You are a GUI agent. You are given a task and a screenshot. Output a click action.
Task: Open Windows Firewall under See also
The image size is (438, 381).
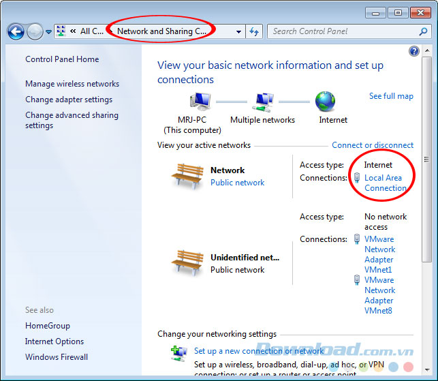[57, 357]
